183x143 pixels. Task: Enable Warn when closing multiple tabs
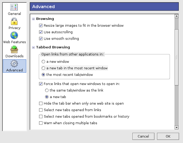coord(41,123)
